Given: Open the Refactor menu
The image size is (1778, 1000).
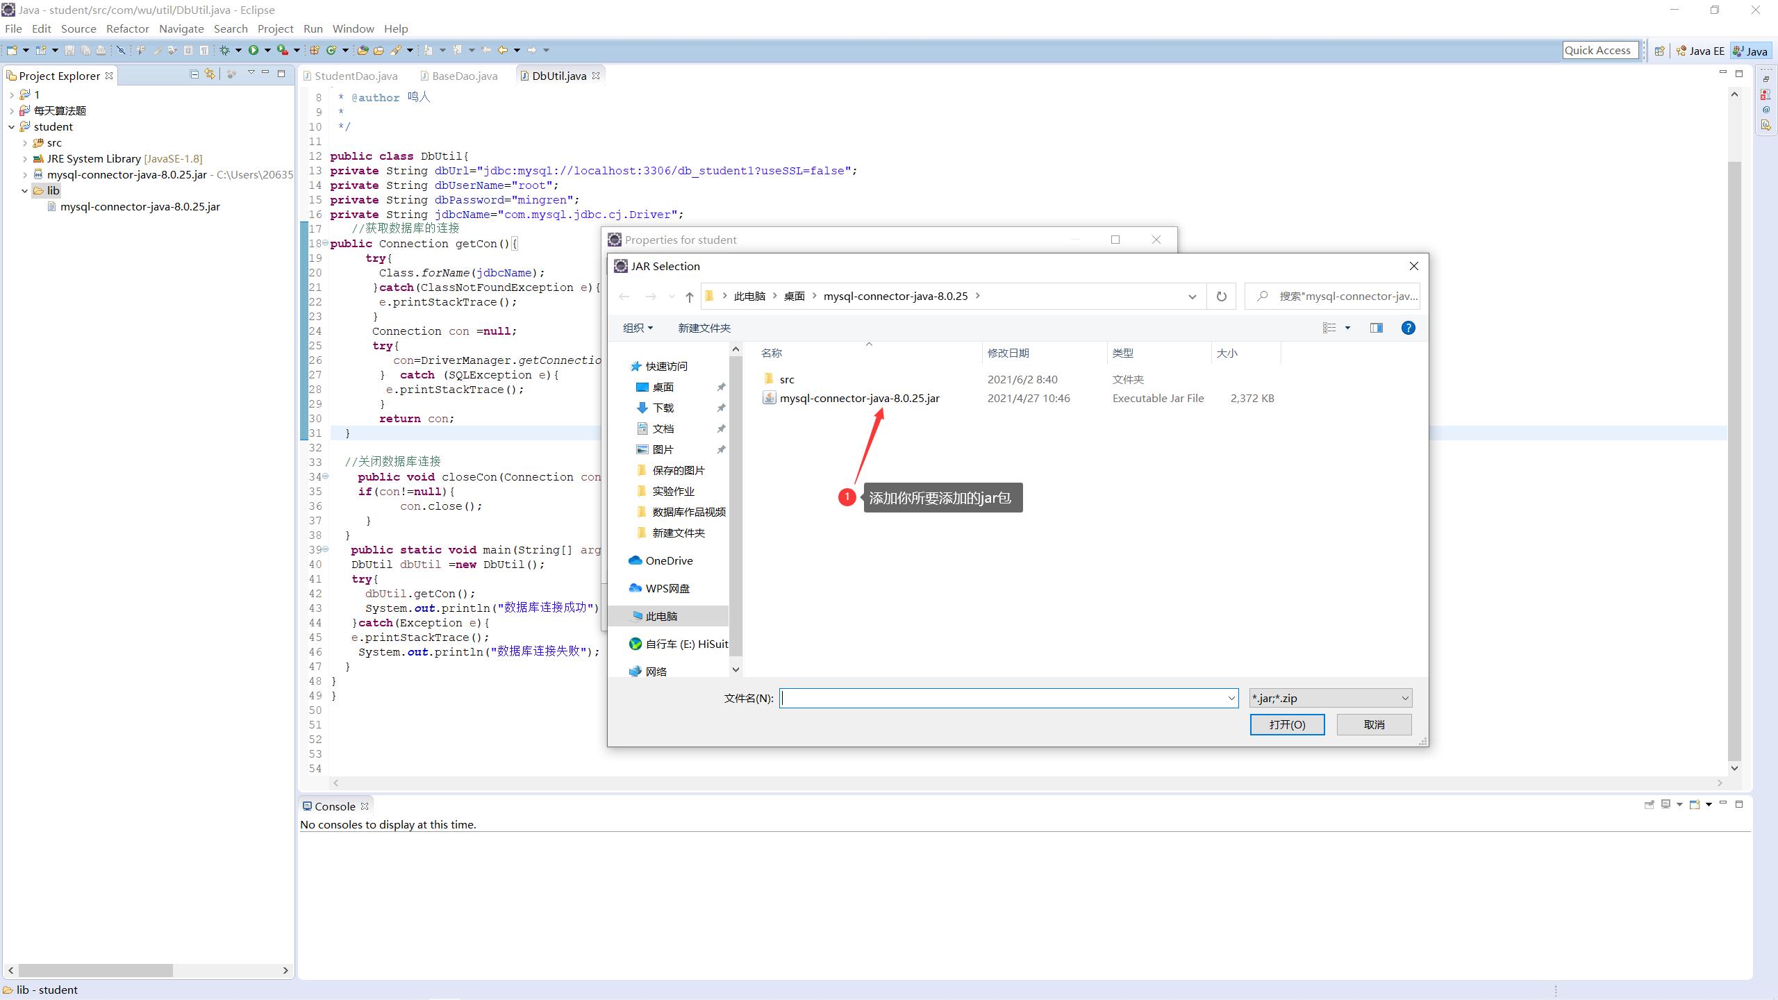Looking at the screenshot, I should 127,28.
